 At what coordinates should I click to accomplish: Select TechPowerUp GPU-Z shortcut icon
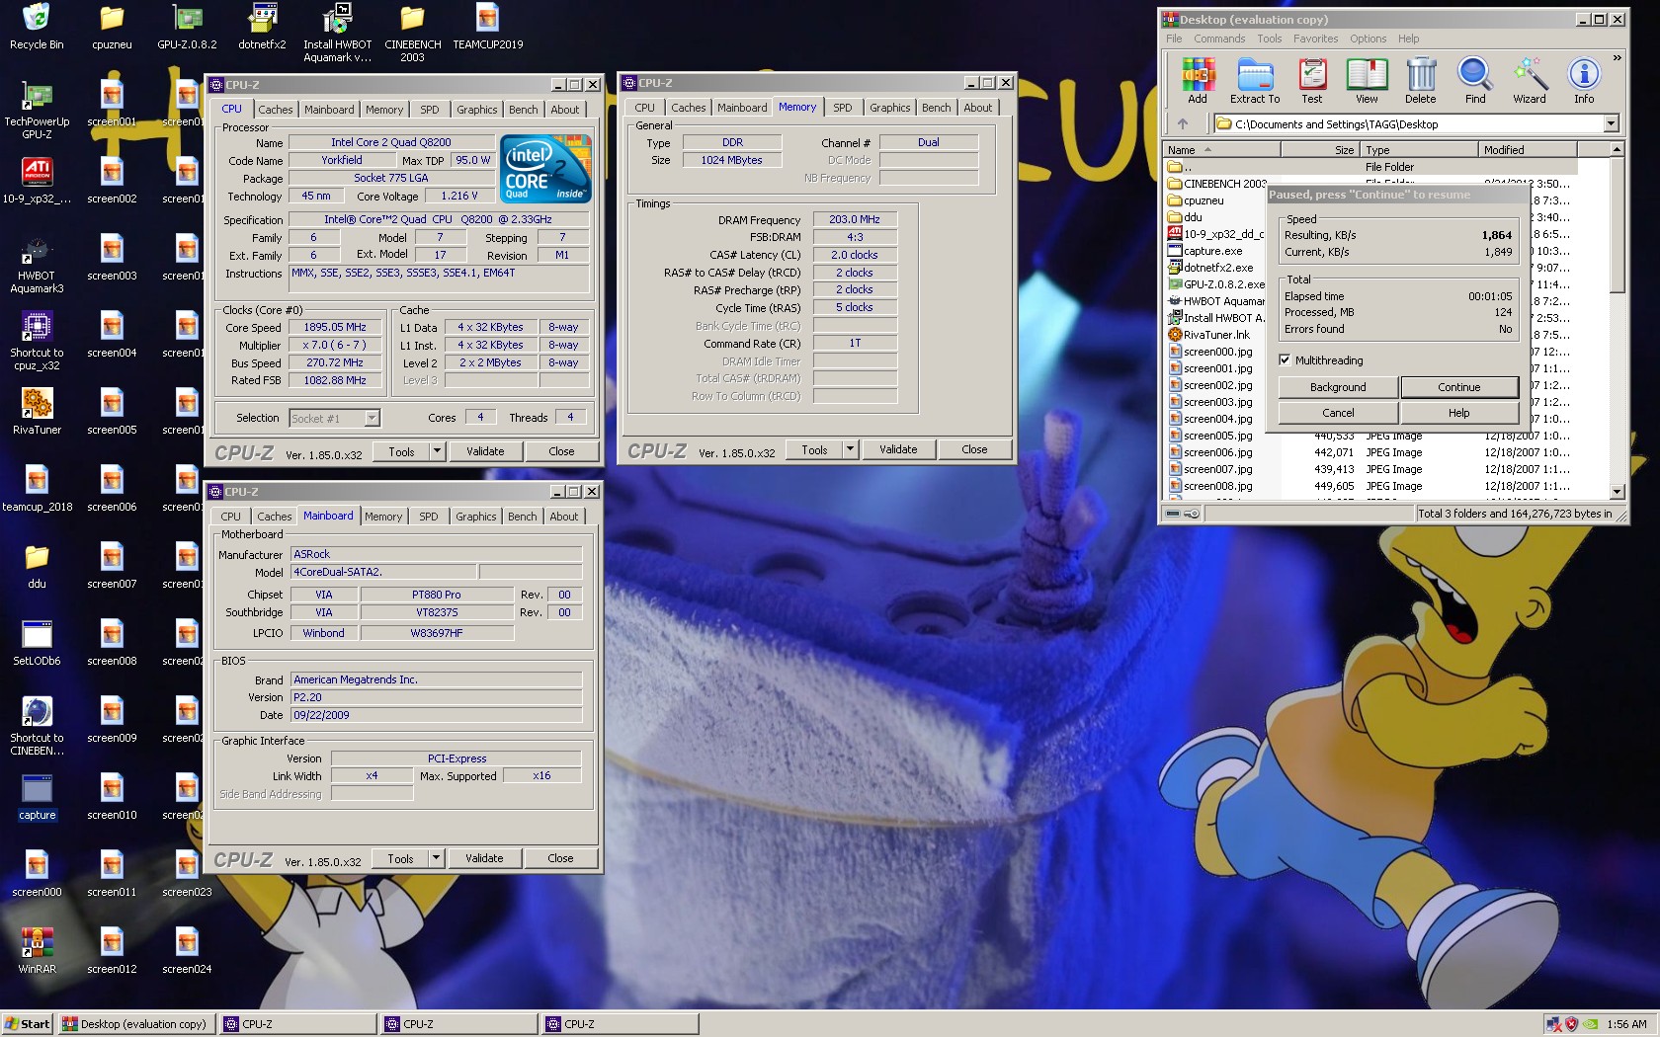(x=37, y=110)
